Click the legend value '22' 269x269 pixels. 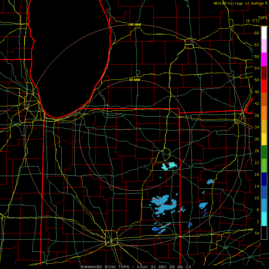point(257,163)
